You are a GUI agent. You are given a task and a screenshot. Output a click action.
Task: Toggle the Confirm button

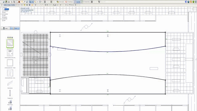13,5
